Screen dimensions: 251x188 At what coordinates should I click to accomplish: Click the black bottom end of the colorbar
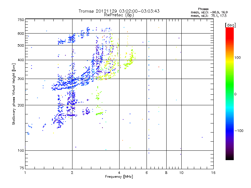[230, 158]
